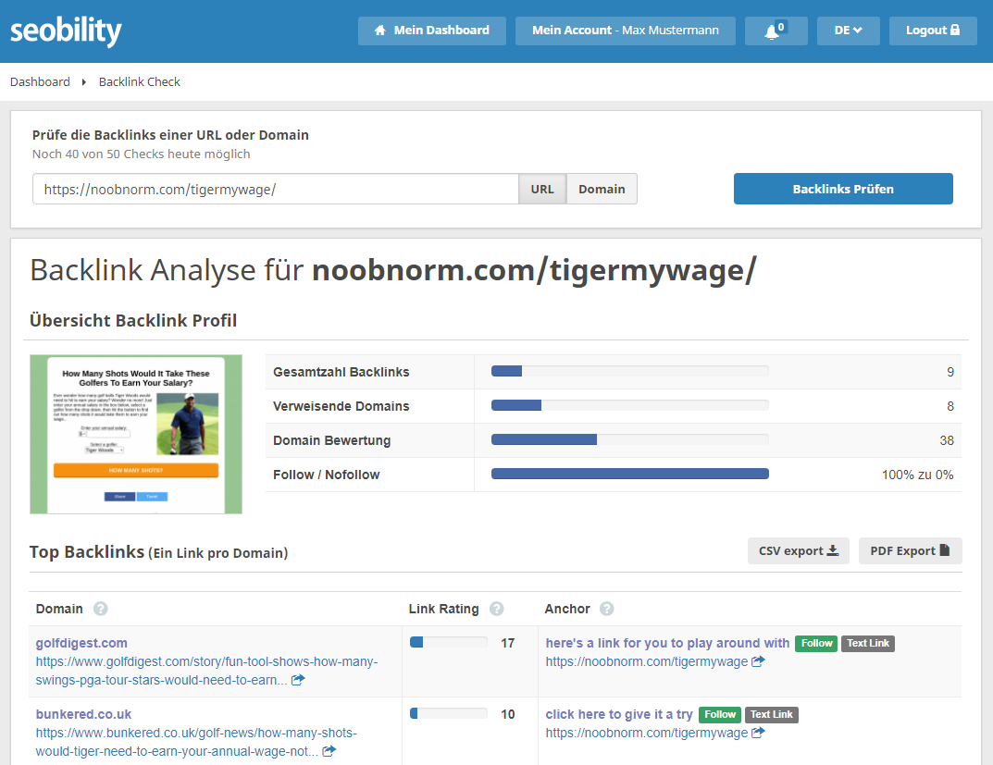This screenshot has height=765, width=993.
Task: Download report via PDF Export
Action: [910, 550]
